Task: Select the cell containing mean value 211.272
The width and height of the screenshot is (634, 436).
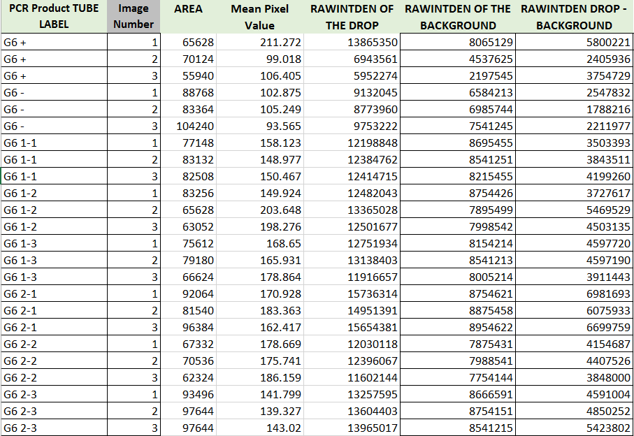Action: tap(259, 42)
